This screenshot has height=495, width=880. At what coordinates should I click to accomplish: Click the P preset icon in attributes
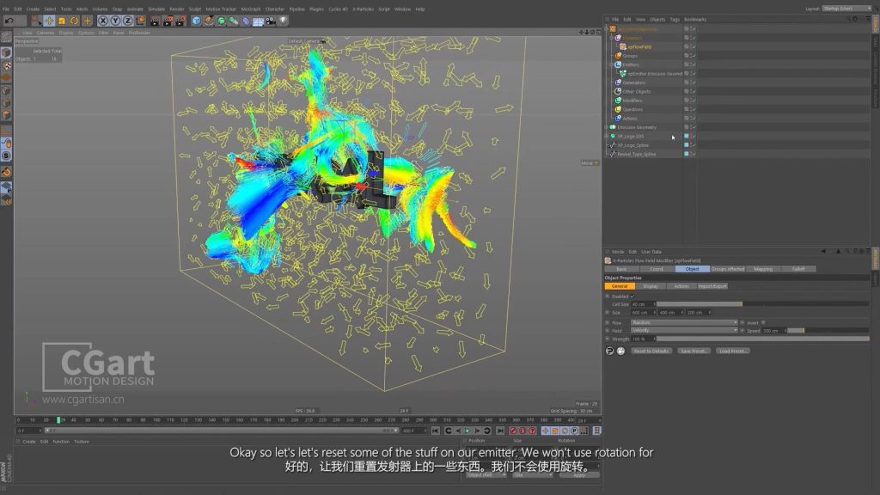pyautogui.click(x=609, y=351)
